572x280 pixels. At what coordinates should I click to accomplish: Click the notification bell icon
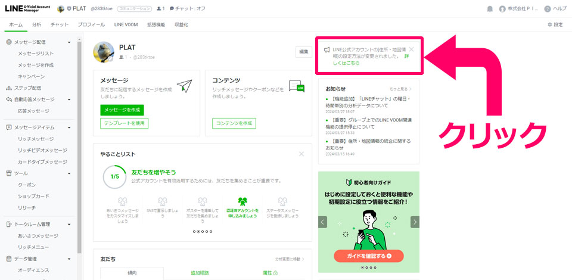coord(490,9)
